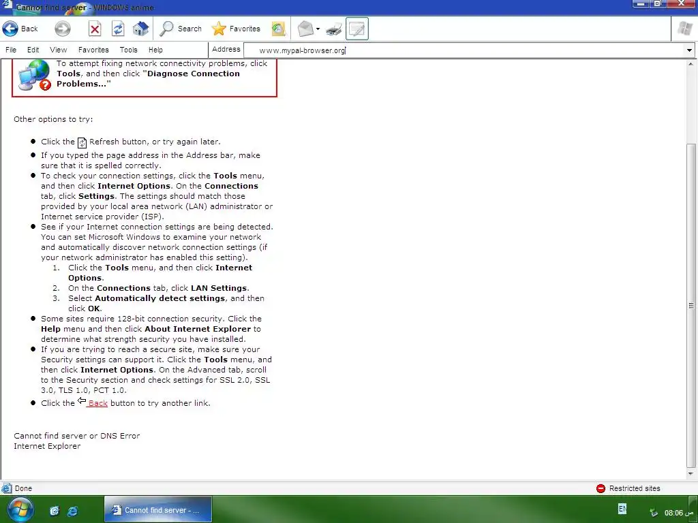
Task: Click the 'Internet Explorer' footer text
Action: click(47, 446)
